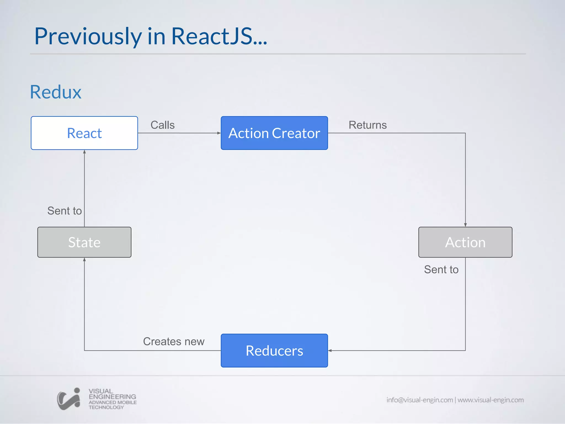Open the www.visual-engin.com website link

[x=491, y=400]
